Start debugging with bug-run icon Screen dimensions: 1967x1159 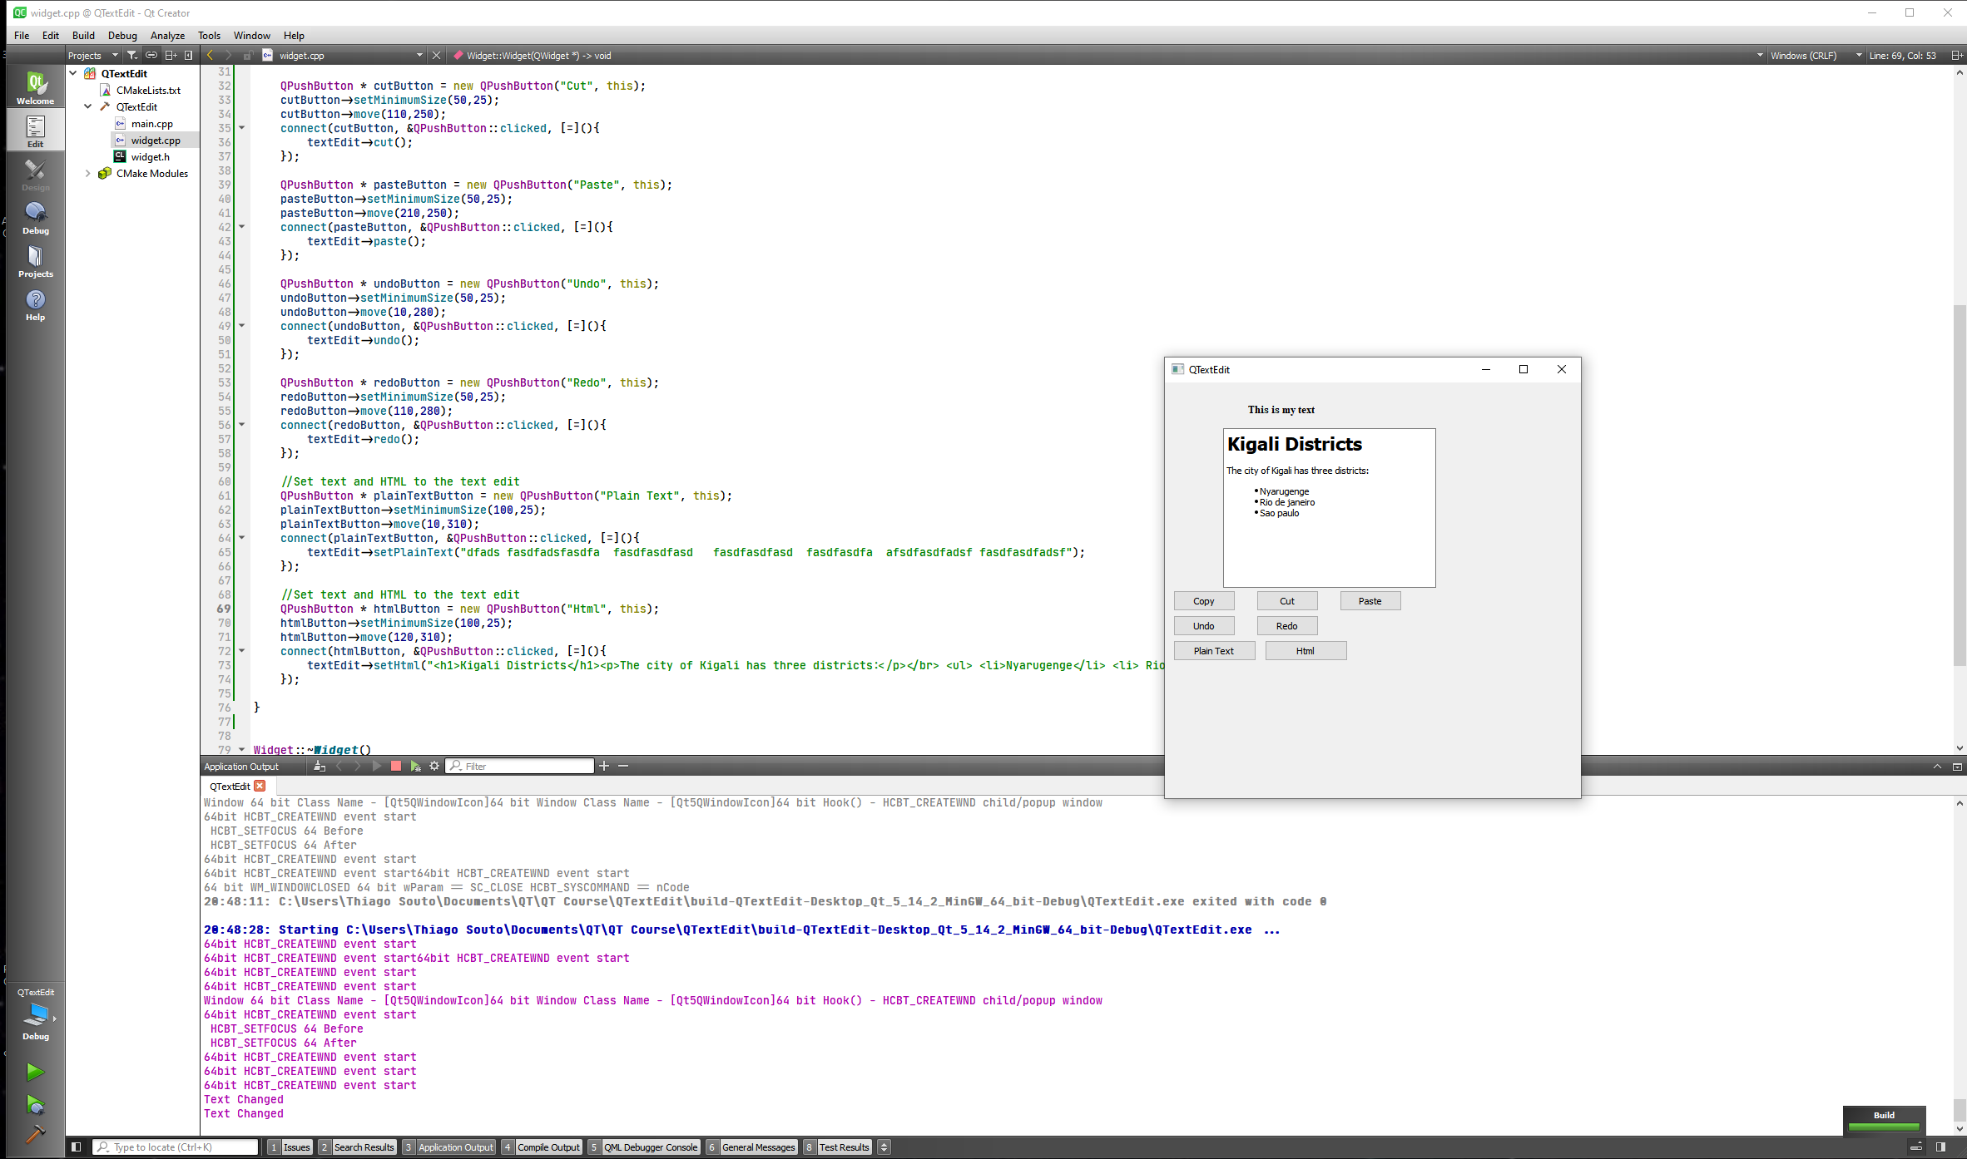[x=35, y=1104]
